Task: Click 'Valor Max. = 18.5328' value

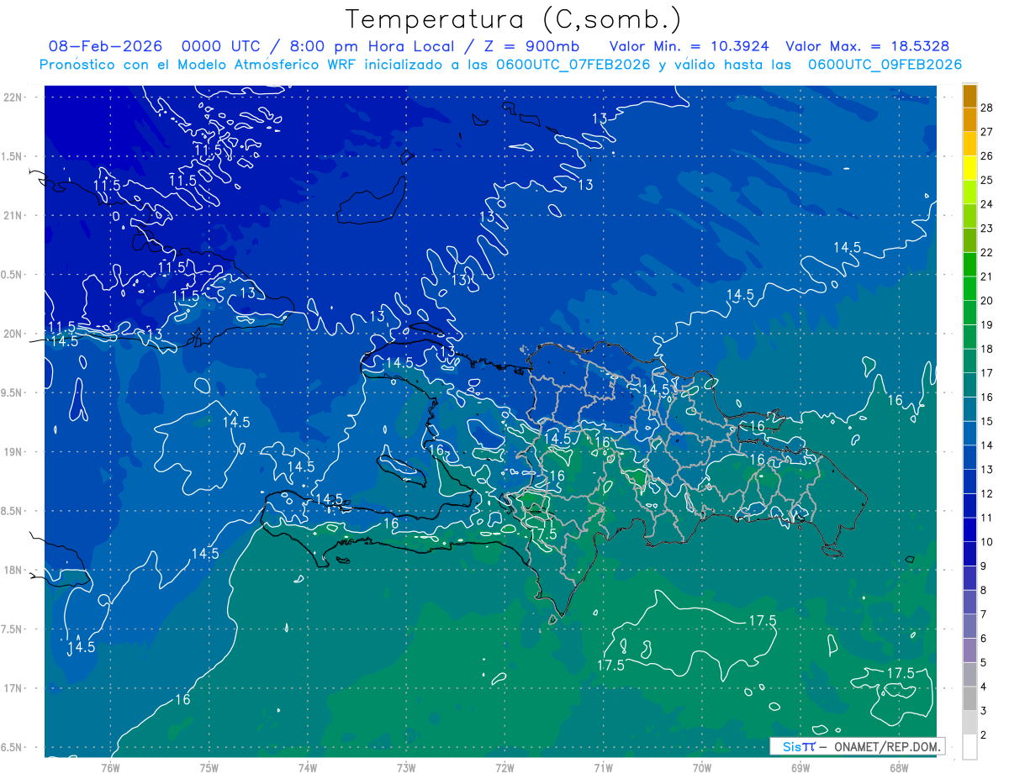Action: click(x=868, y=46)
